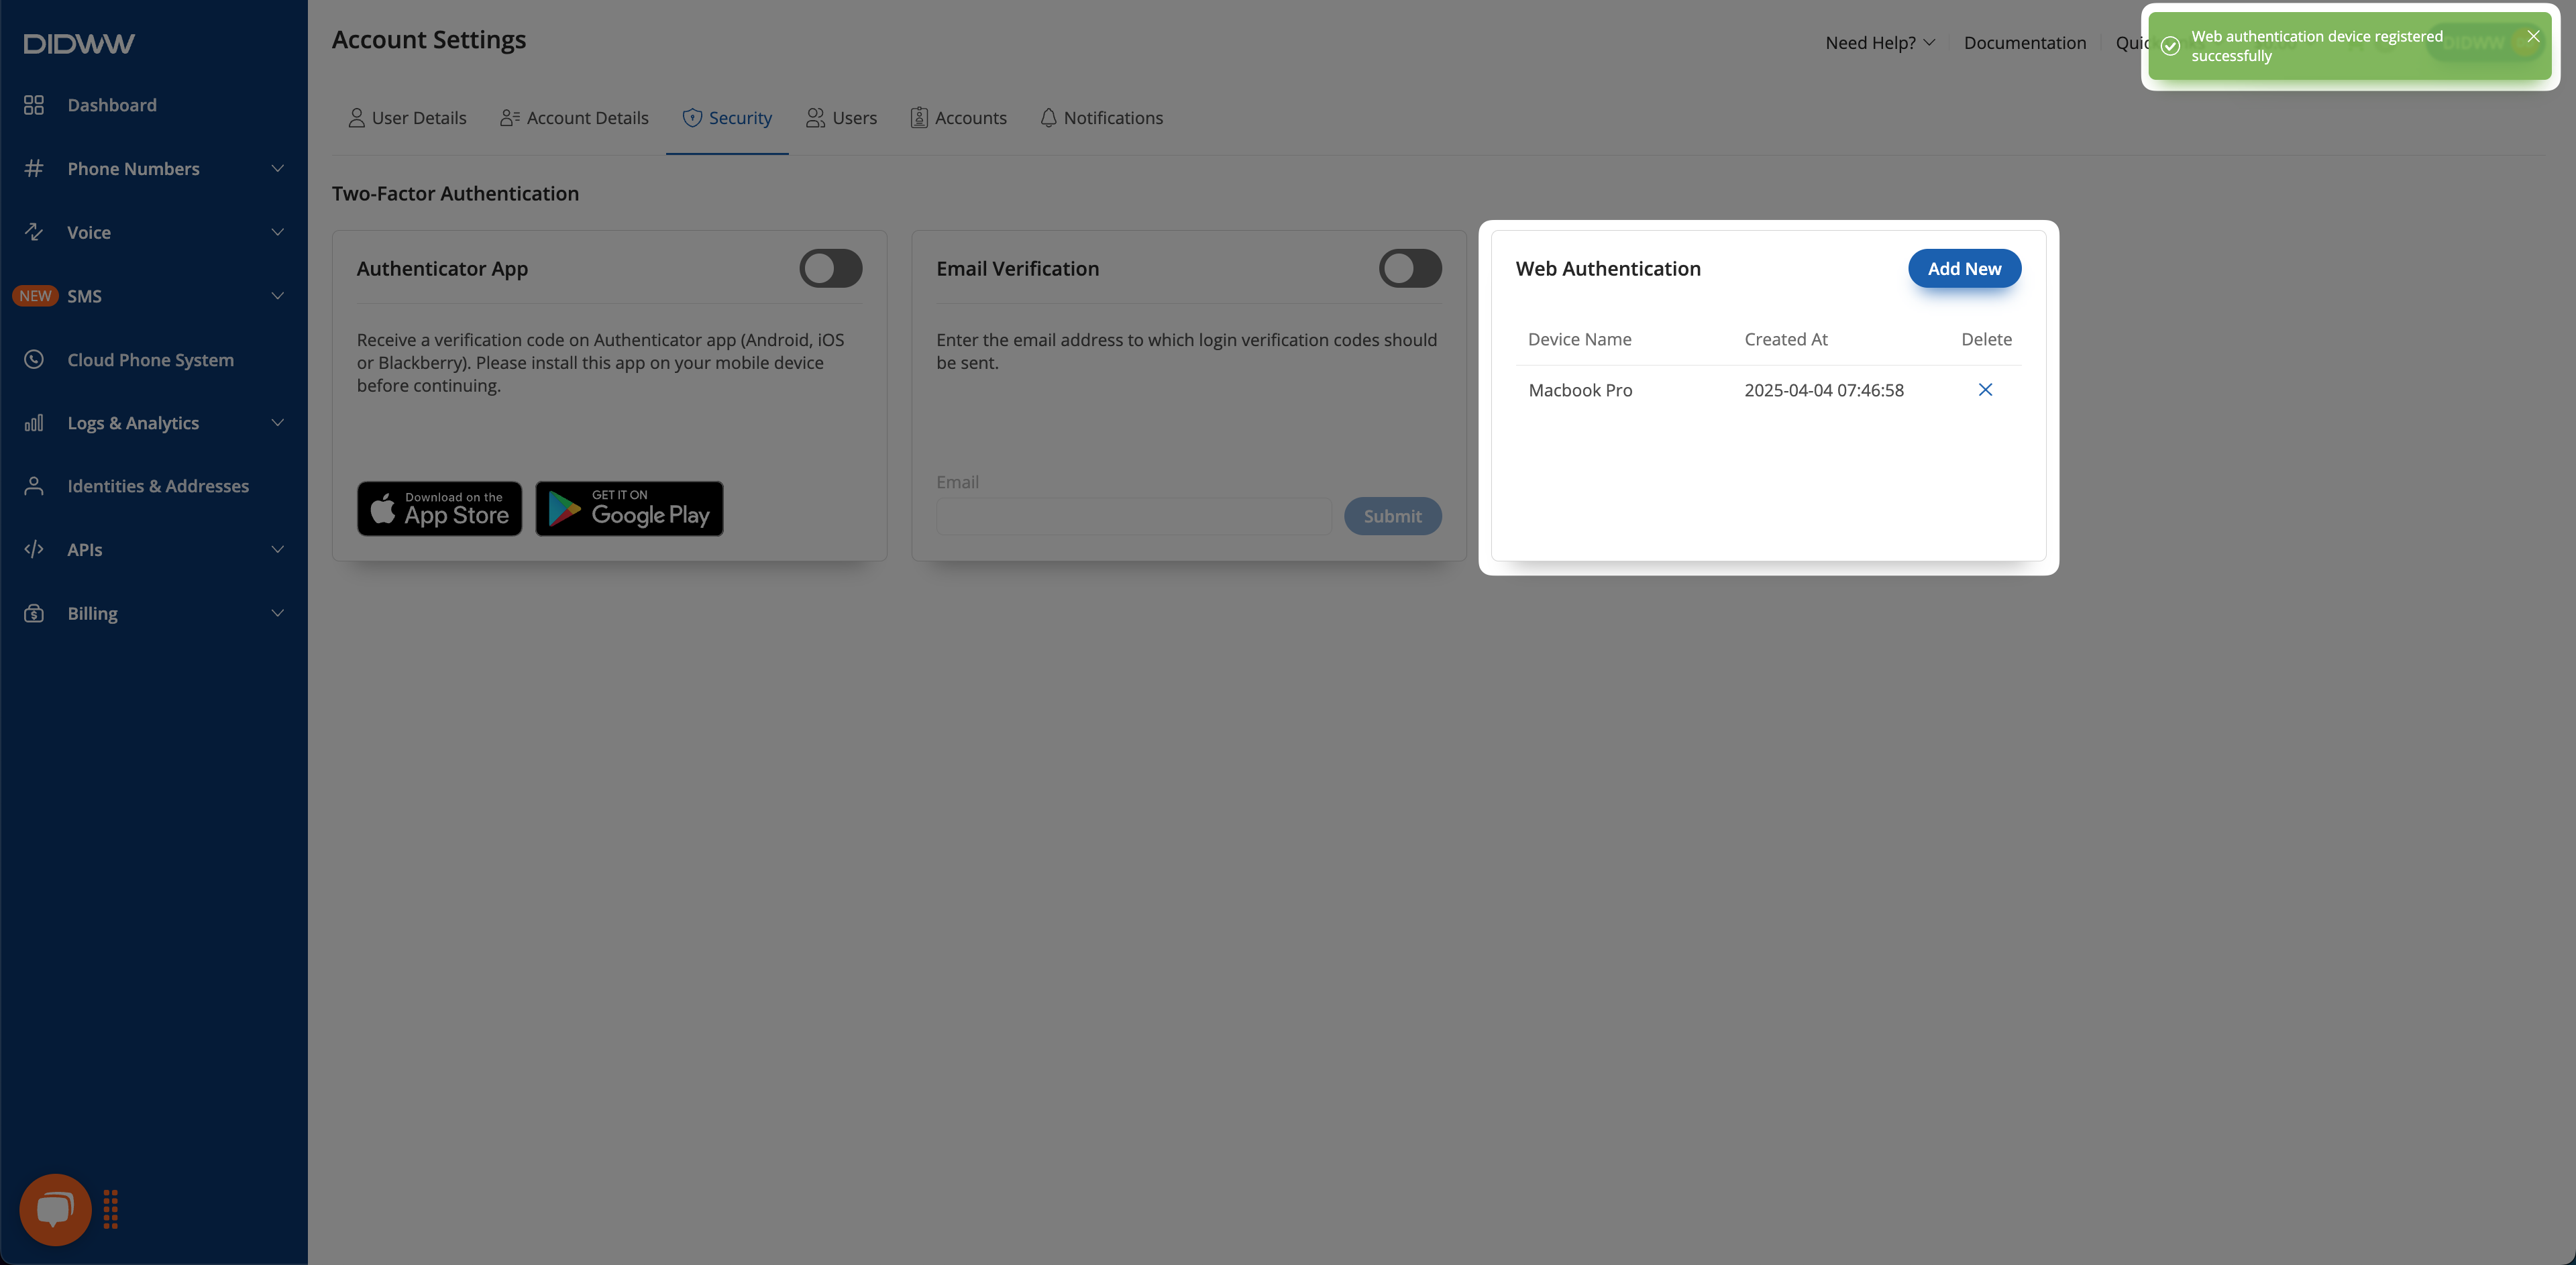Click the Submit email button
Image resolution: width=2576 pixels, height=1265 pixels.
(x=1392, y=516)
